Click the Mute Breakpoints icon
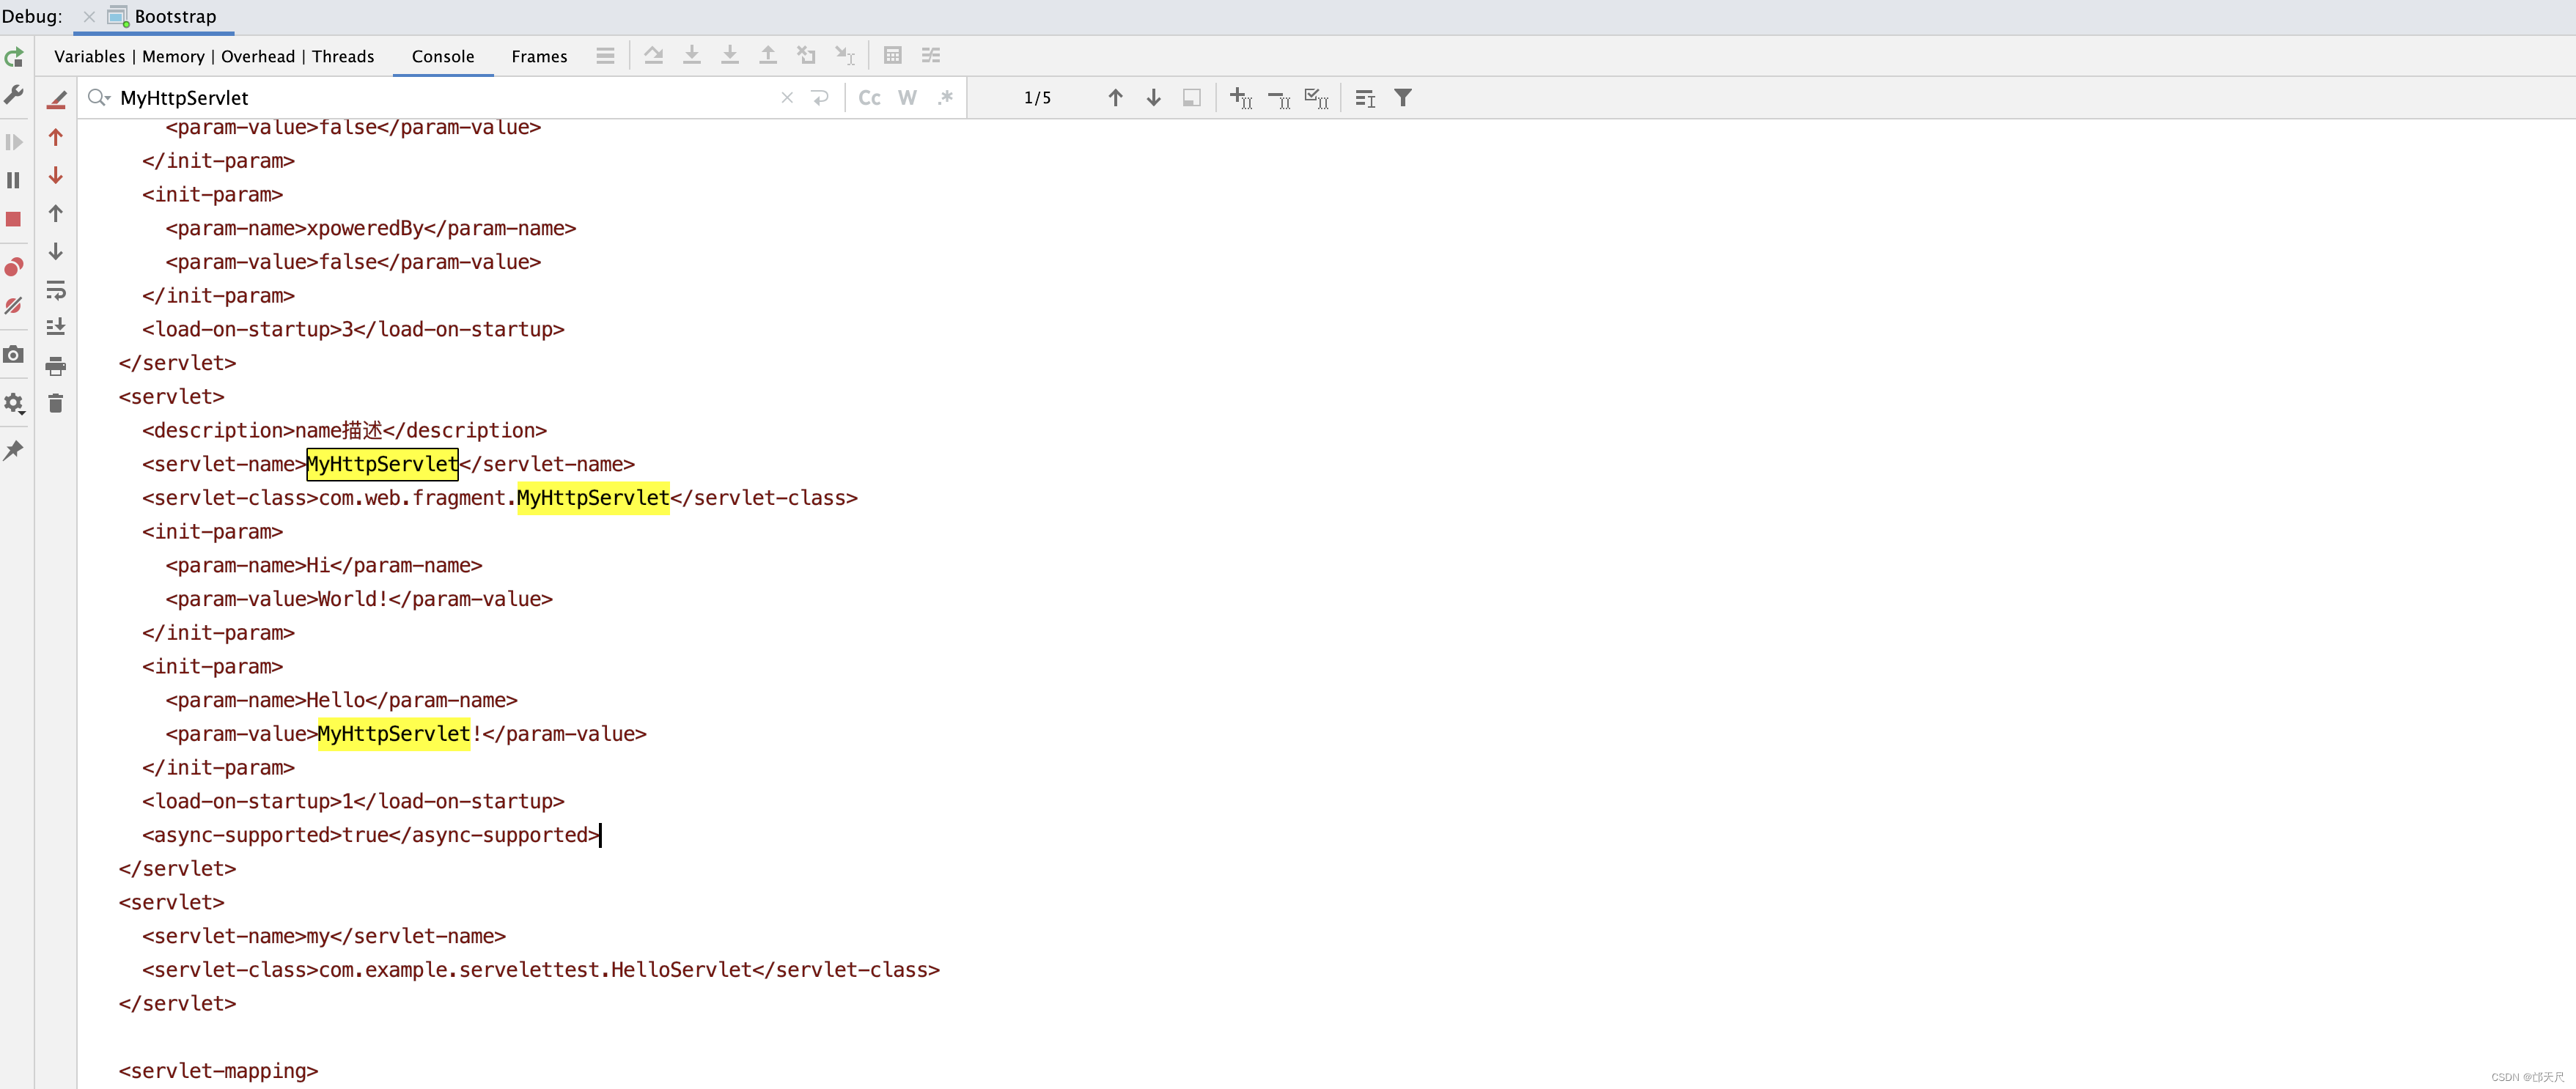Screen dimensions: 2576x1089 click(14, 306)
